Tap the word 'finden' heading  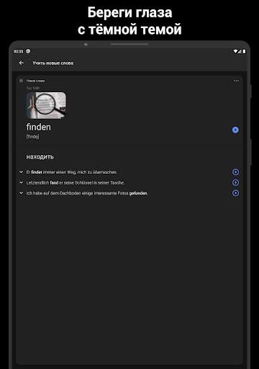(x=39, y=127)
